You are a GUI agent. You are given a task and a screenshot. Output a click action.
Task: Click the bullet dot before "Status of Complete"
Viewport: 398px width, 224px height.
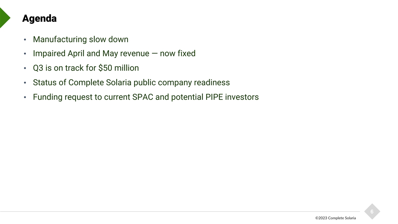pos(25,83)
